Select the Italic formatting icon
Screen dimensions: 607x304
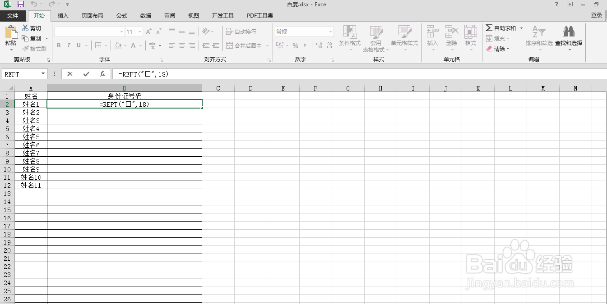click(68, 45)
